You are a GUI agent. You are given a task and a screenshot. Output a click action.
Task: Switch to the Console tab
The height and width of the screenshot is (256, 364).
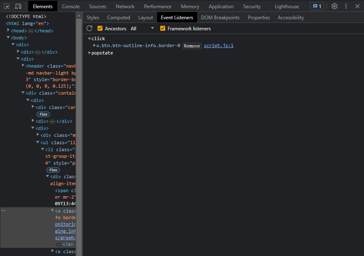[71, 6]
